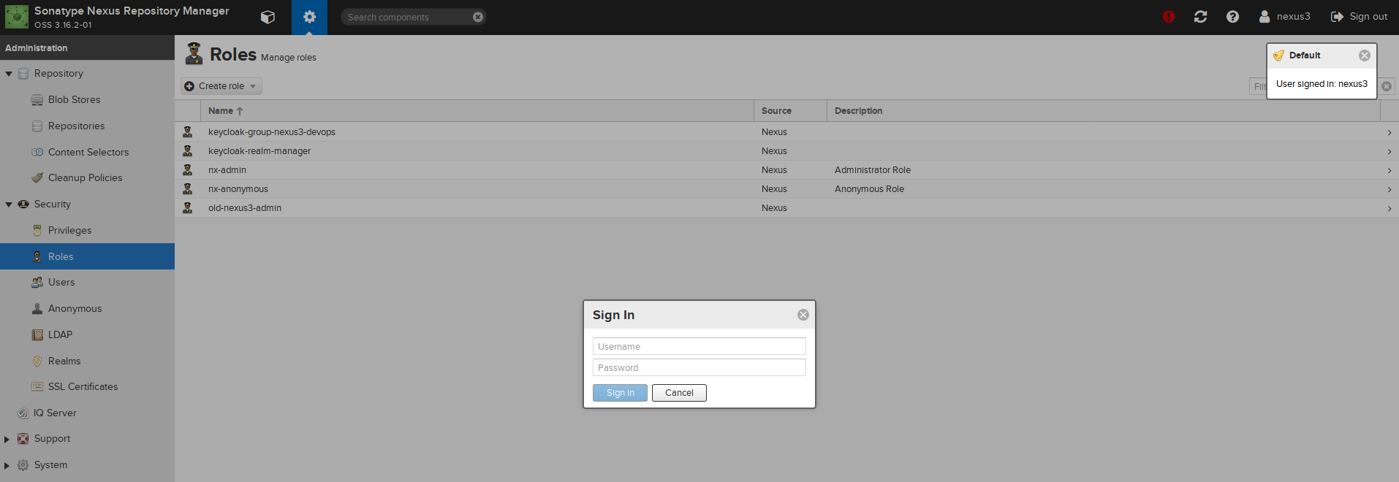Open Anonymous in sidebar
Screen dimensions: 1399x482
click(75, 309)
